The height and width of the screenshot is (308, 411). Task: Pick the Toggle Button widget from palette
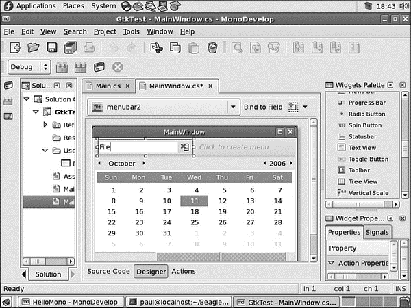[x=367, y=159]
